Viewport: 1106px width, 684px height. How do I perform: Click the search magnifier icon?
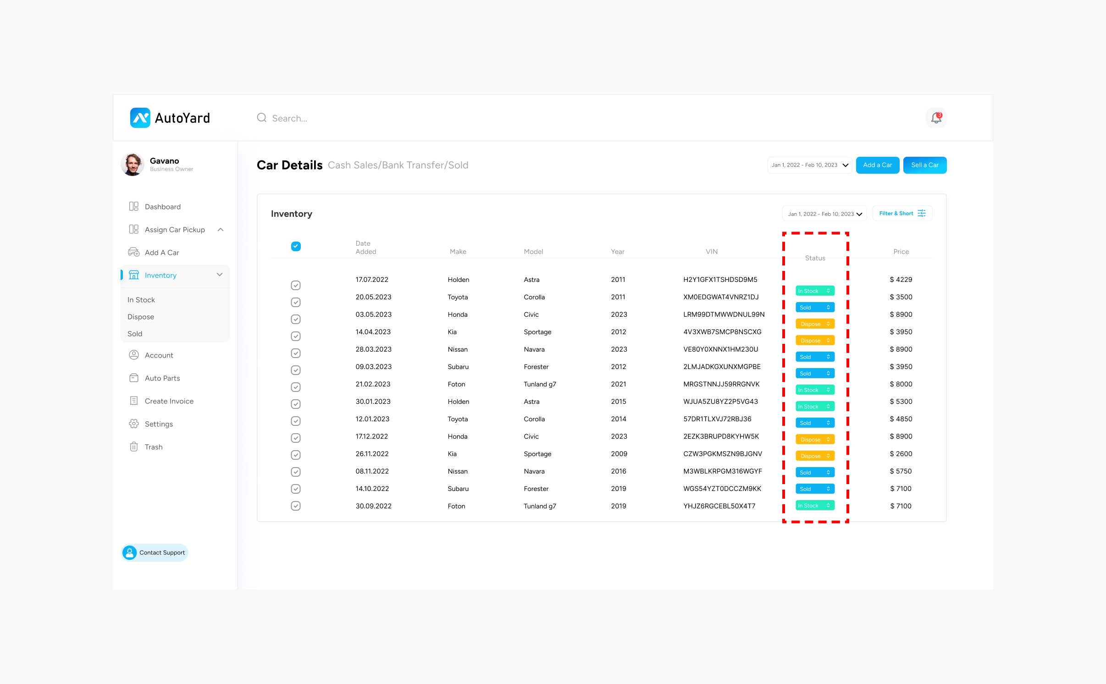pos(261,118)
